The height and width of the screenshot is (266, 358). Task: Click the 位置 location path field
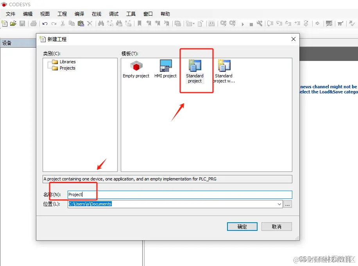(x=175, y=204)
